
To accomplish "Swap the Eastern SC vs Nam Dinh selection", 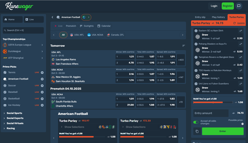I will coord(241,31).
